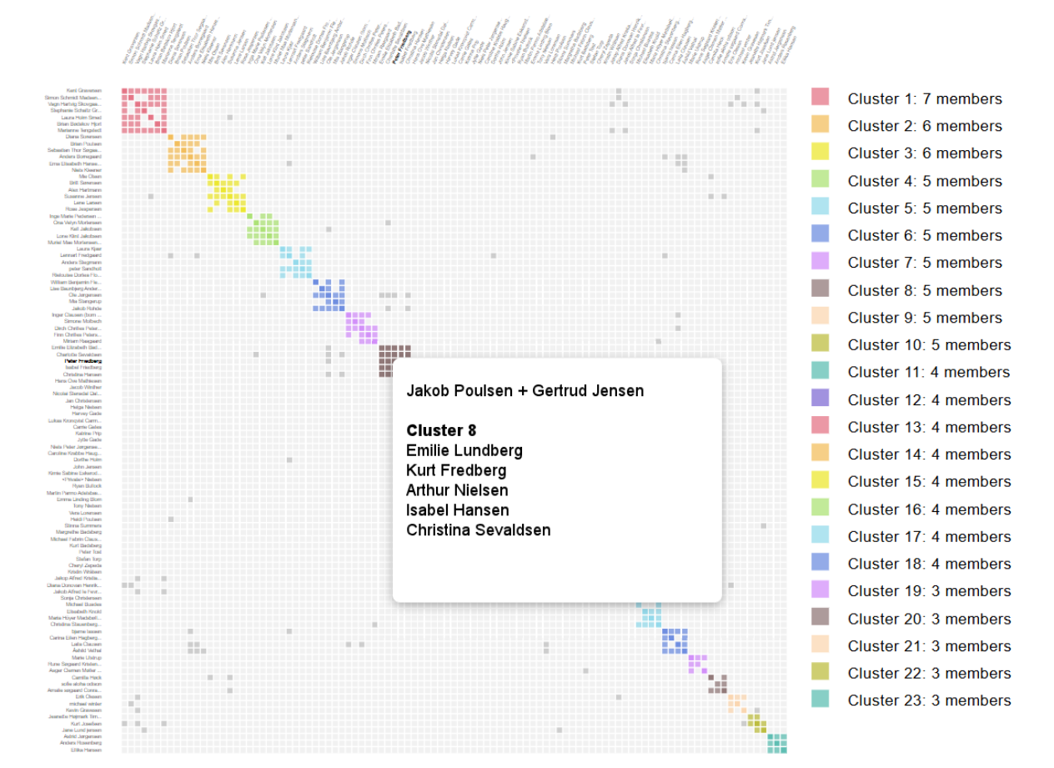Select Christina Sevaldsen in the tooltip list
Image resolution: width=1054 pixels, height=768 pixels.
(478, 530)
